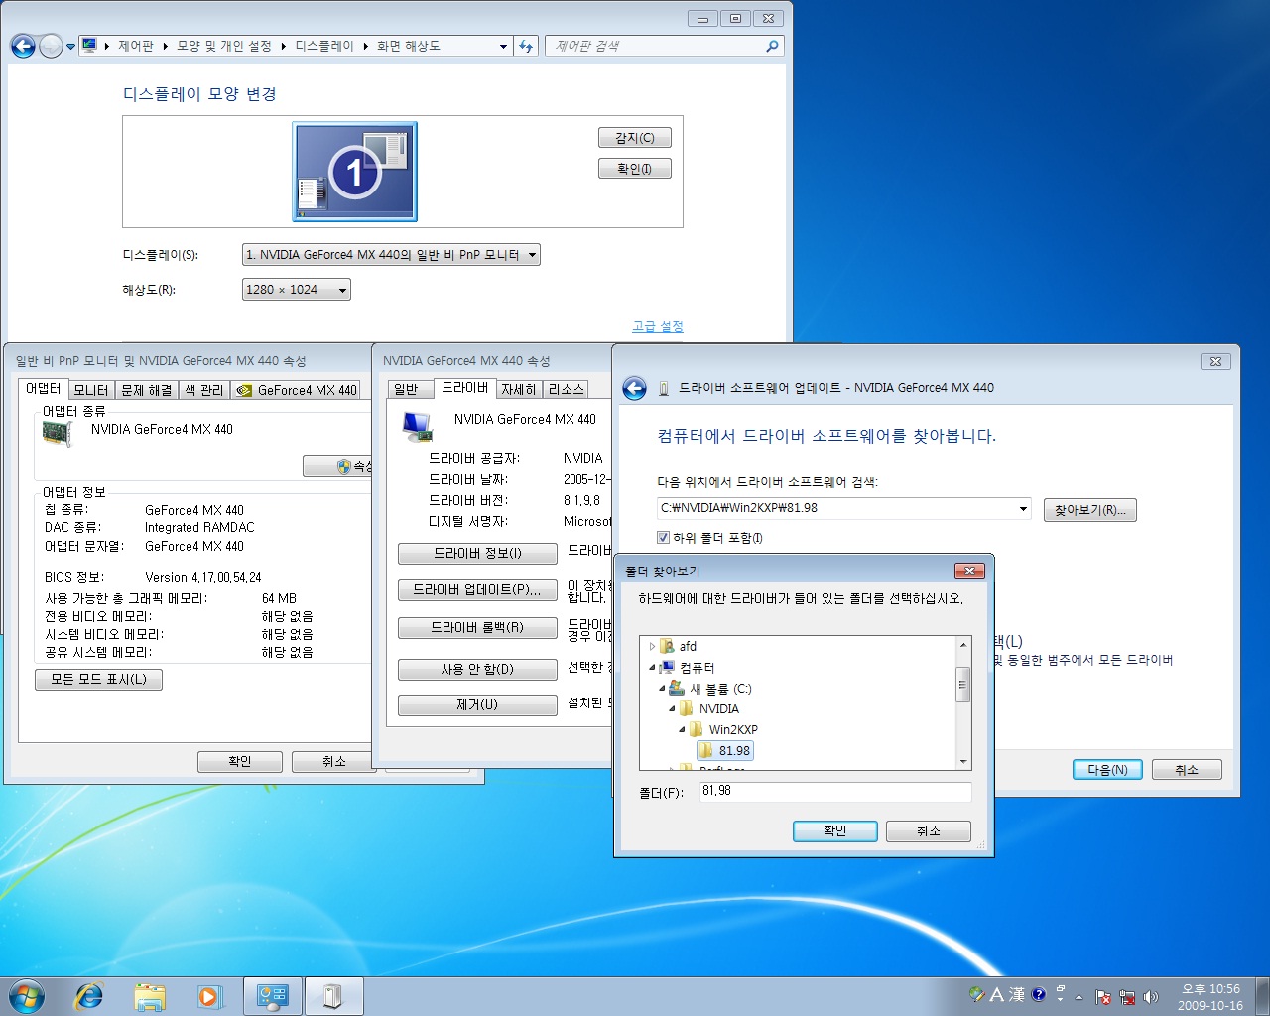Image resolution: width=1270 pixels, height=1016 pixels.
Task: Click the 81.98 folder icon in tree
Action: coord(705,750)
